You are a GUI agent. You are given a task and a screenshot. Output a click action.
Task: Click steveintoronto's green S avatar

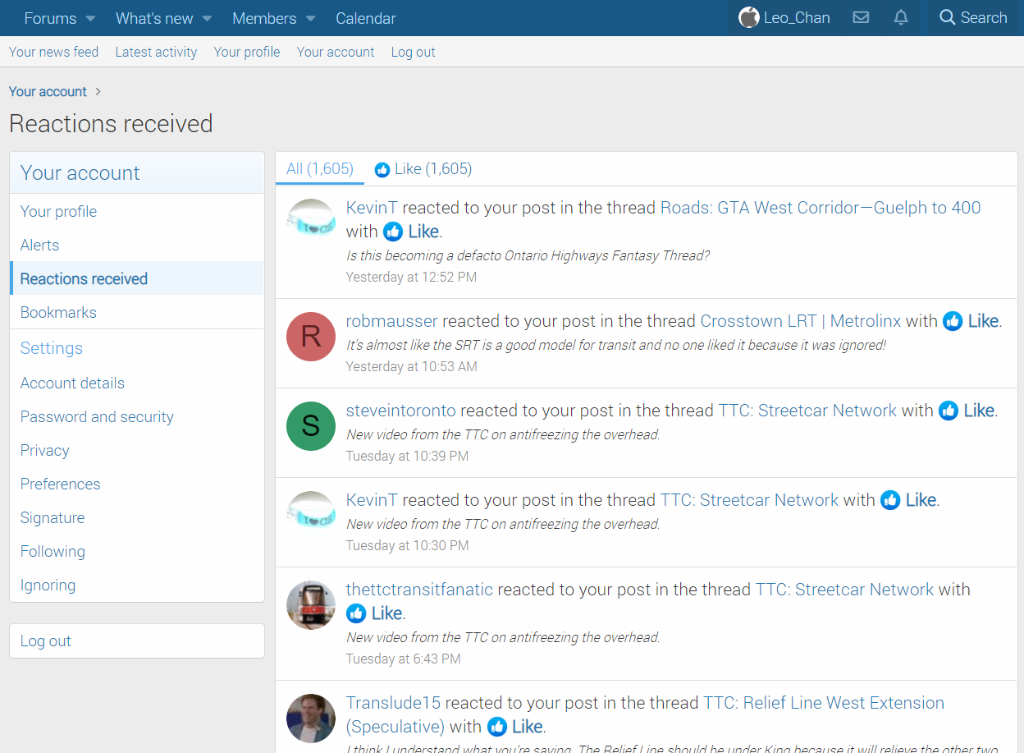[311, 426]
